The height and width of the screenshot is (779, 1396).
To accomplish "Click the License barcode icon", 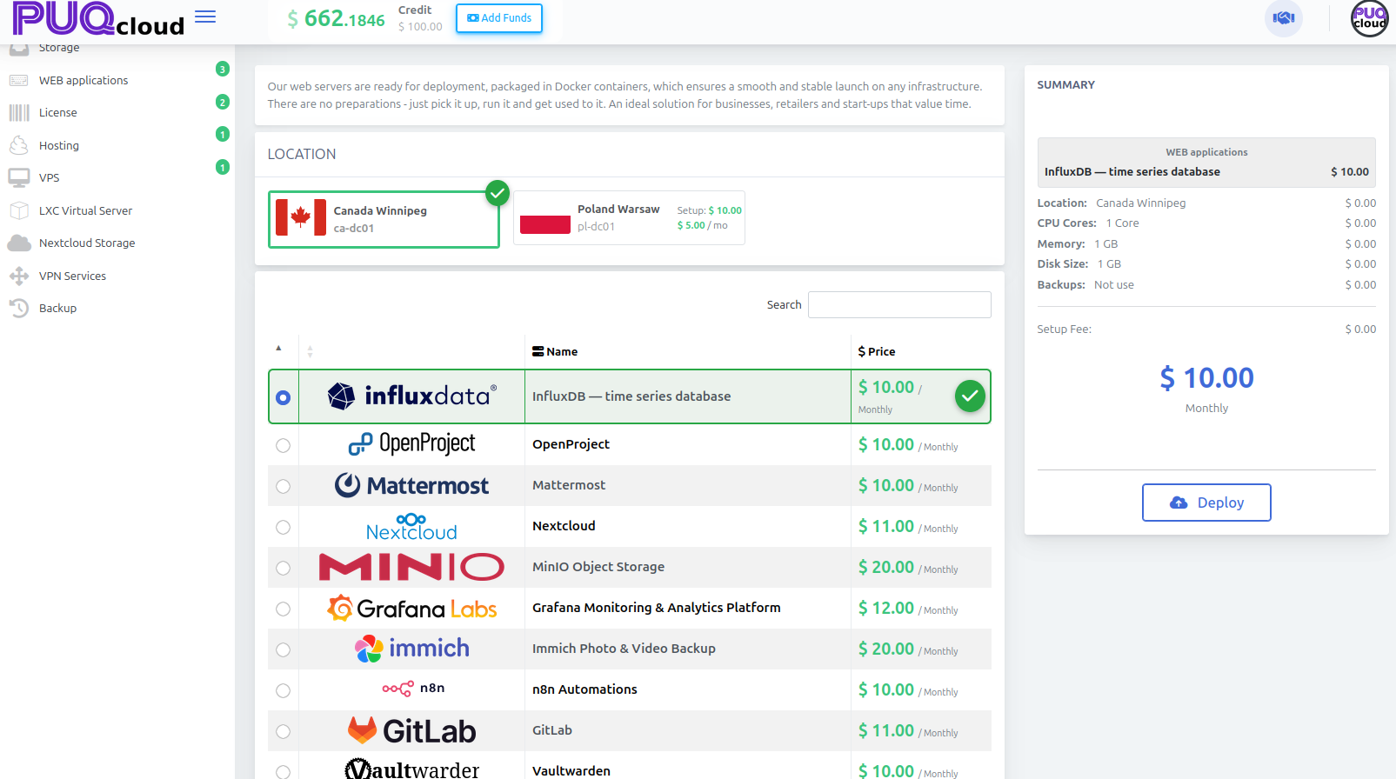I will (19, 113).
